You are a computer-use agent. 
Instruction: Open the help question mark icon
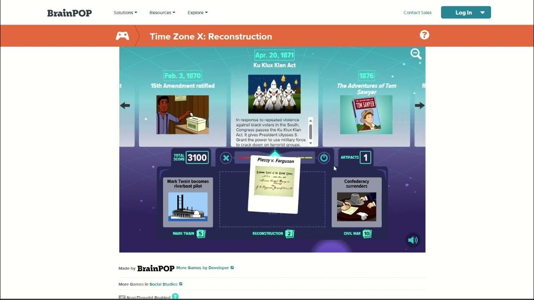[424, 35]
